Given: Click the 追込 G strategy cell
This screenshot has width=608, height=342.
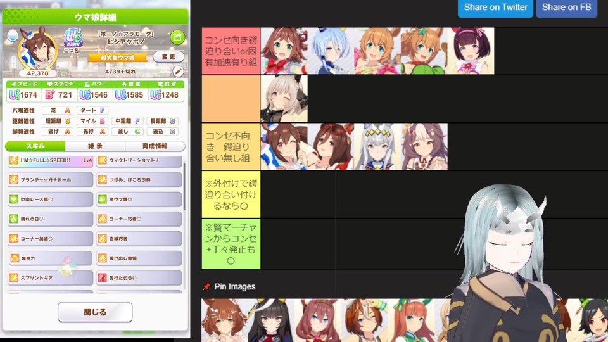Looking at the screenshot, I should [163, 132].
